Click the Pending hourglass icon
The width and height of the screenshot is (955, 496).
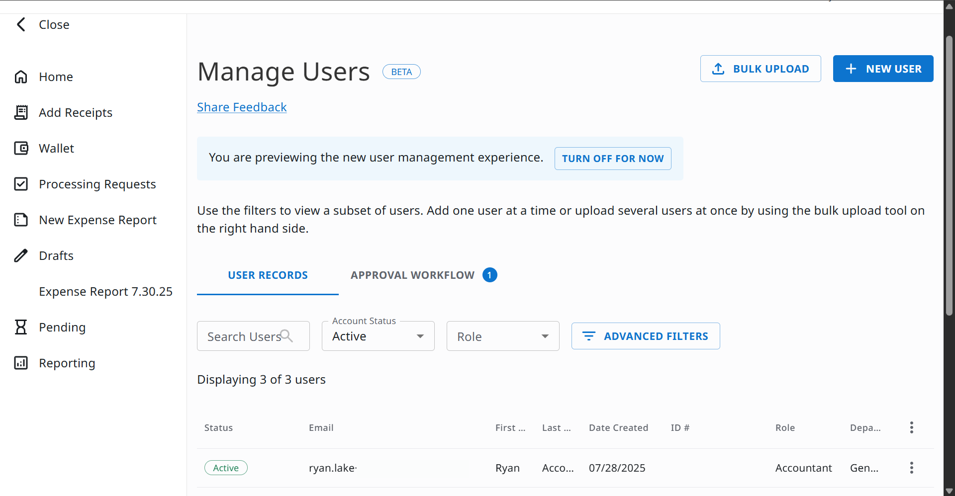[x=21, y=327]
